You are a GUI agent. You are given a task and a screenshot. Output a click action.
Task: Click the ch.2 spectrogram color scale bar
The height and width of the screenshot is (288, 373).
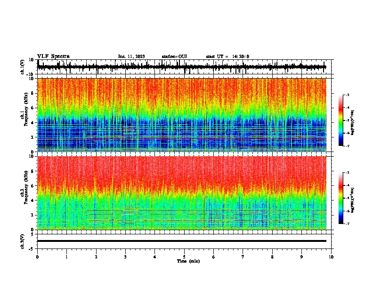click(x=341, y=198)
